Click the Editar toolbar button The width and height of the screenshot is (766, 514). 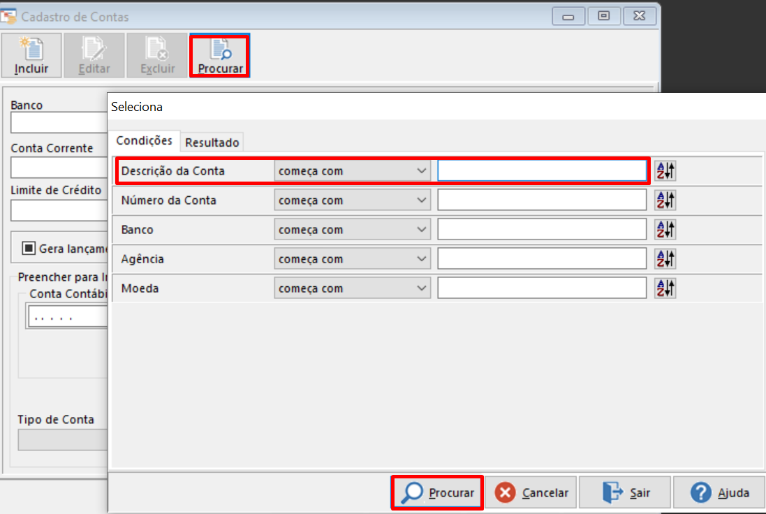point(94,55)
